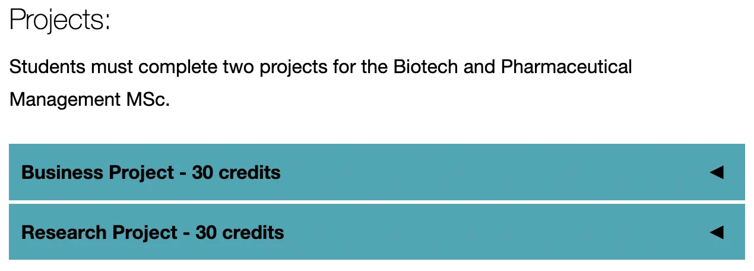Open the 'Research Project - 30 credits' label
This screenshot has height=271, width=754.
153,232
